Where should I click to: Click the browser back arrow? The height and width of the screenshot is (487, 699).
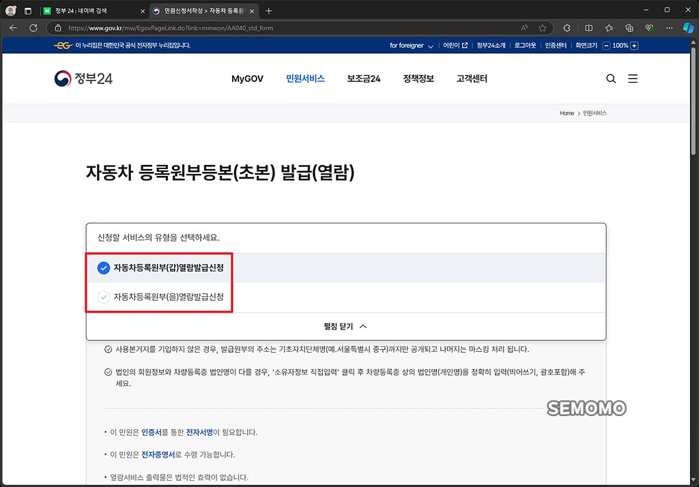(x=14, y=28)
